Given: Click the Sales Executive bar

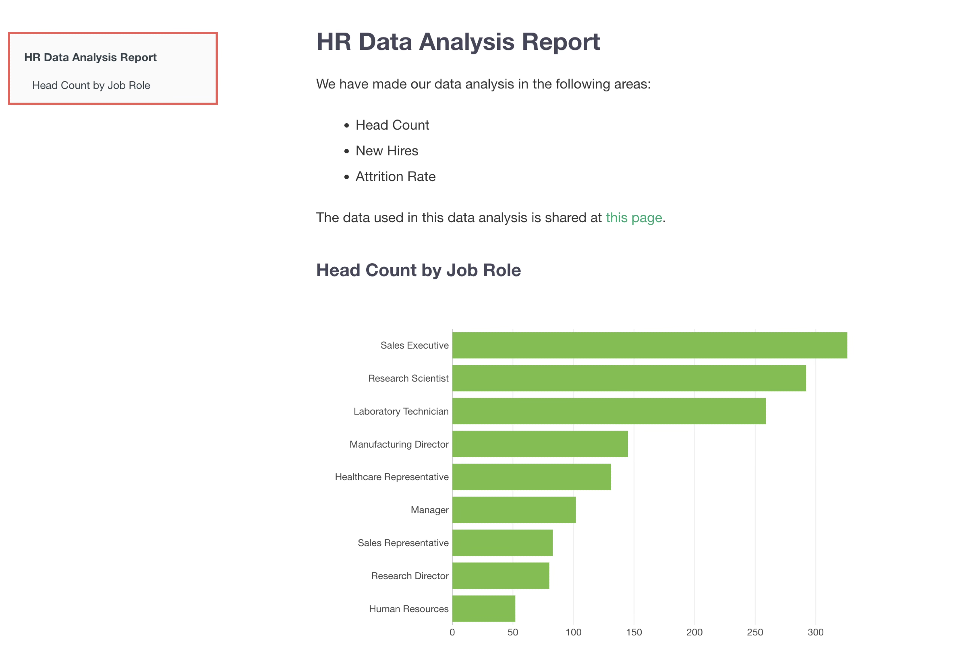Looking at the screenshot, I should click(649, 345).
